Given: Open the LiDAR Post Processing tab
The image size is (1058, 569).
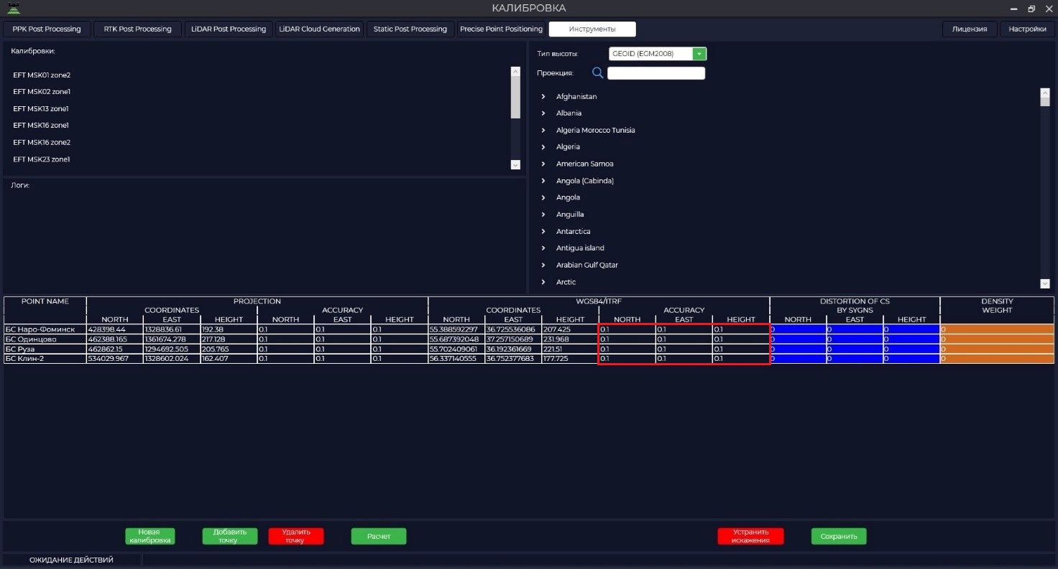Looking at the screenshot, I should pyautogui.click(x=229, y=29).
